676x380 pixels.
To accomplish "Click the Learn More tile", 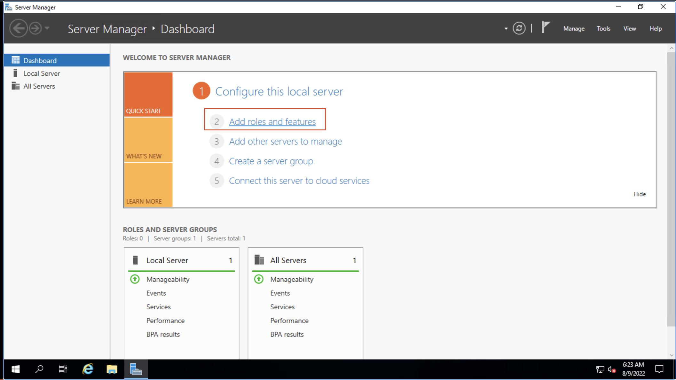I will pyautogui.click(x=148, y=185).
